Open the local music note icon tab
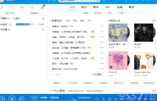The width and height of the screenshot is (157, 101). pos(2,7)
